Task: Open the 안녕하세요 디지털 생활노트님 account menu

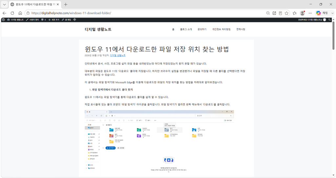Action: (312, 20)
